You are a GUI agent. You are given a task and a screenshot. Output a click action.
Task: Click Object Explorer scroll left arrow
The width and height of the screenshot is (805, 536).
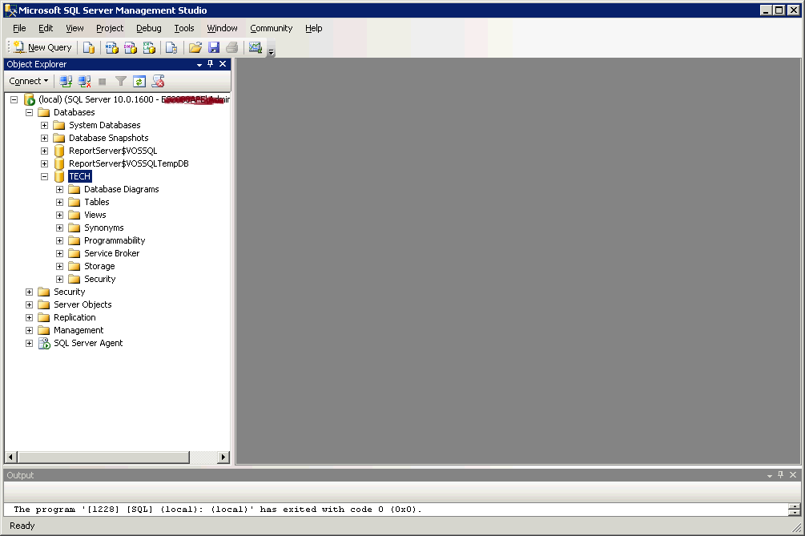(x=10, y=457)
